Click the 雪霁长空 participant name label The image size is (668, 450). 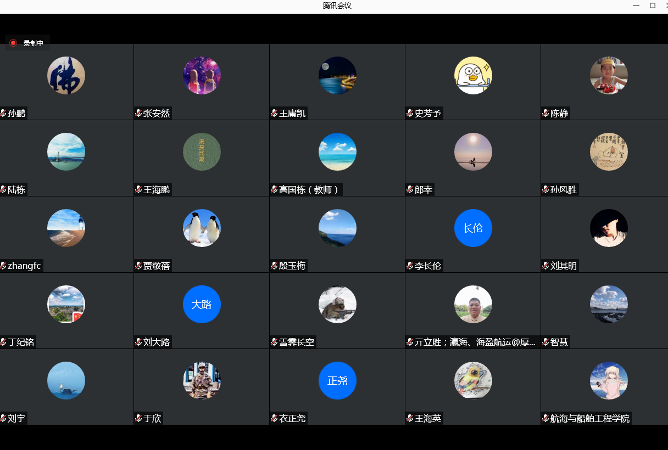(297, 342)
